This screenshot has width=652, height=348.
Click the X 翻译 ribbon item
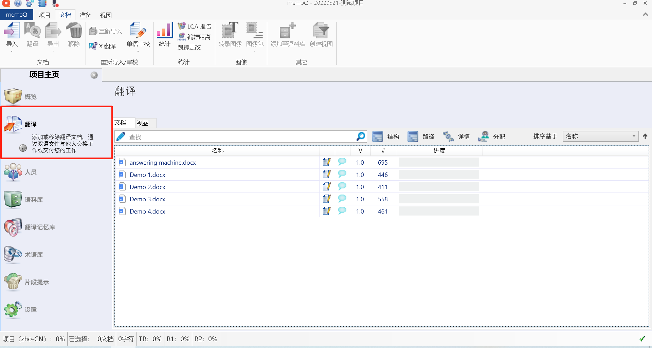coord(103,46)
